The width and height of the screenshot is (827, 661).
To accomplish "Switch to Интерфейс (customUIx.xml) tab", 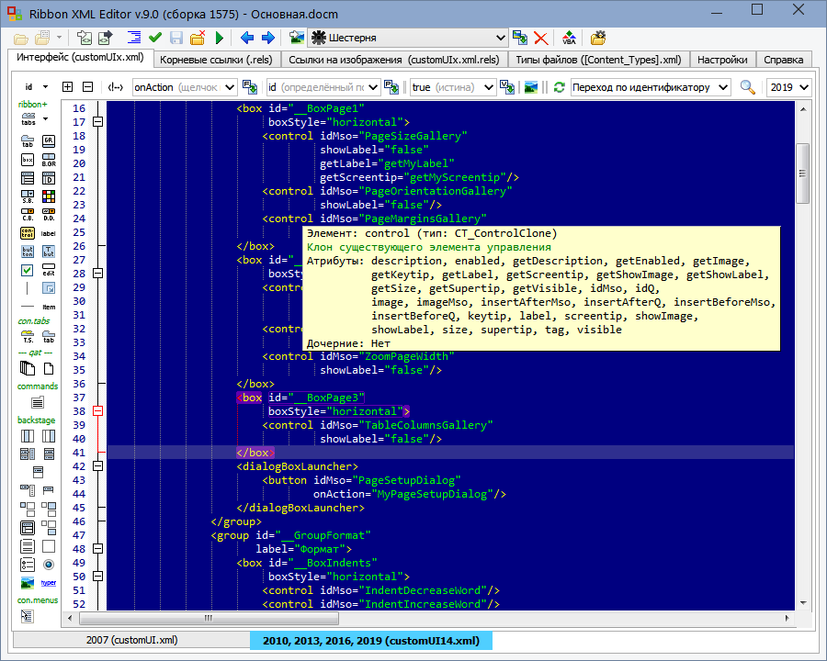I will [x=80, y=58].
